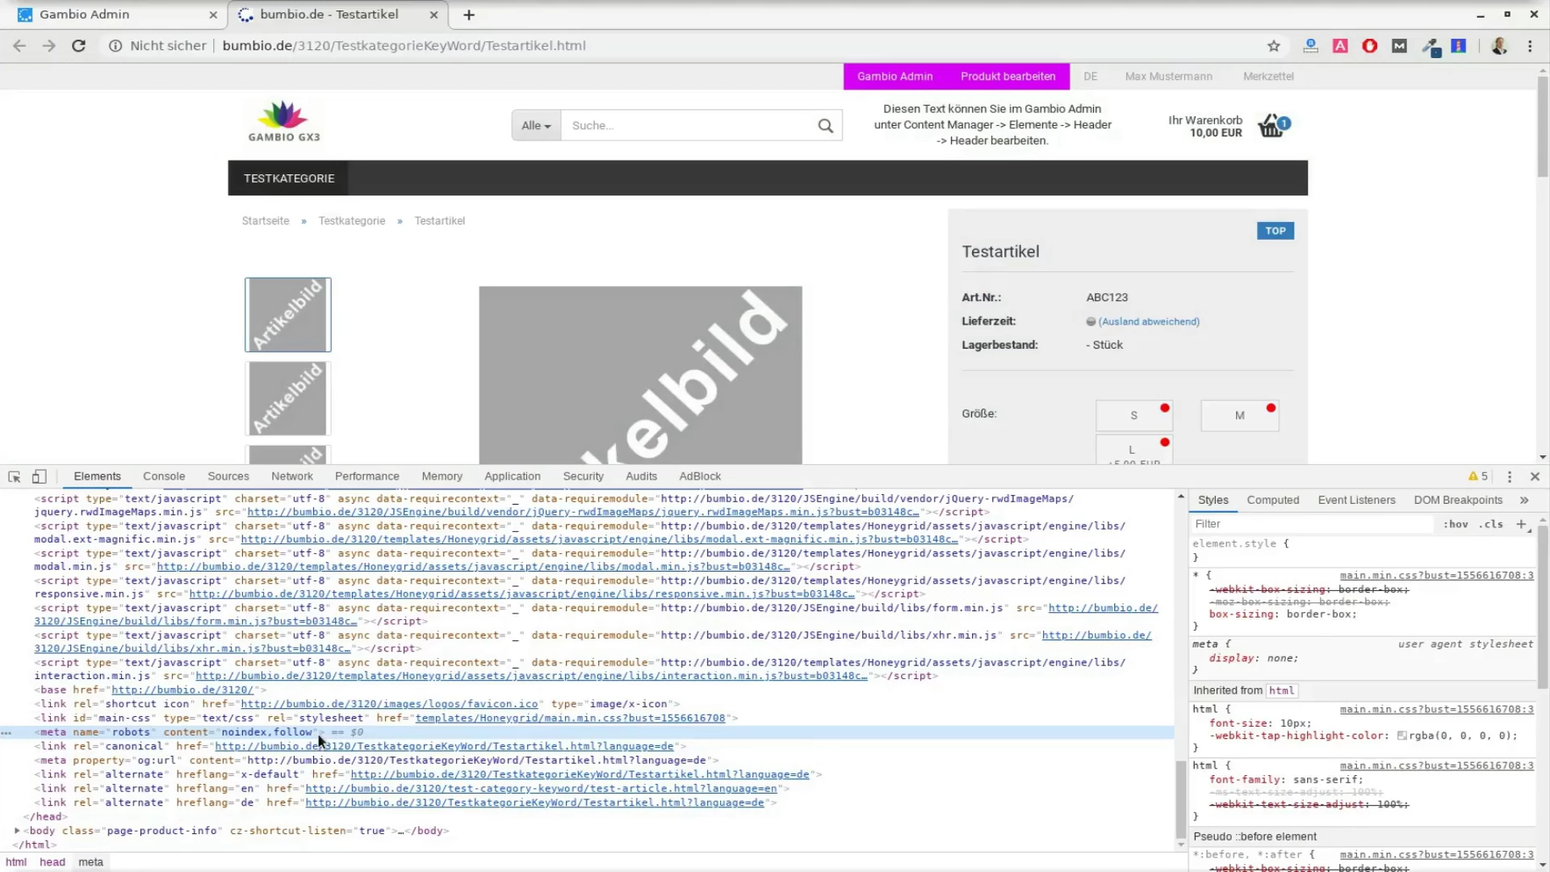Click the Ausland abweichend link
This screenshot has height=872, width=1550.
coord(1149,322)
